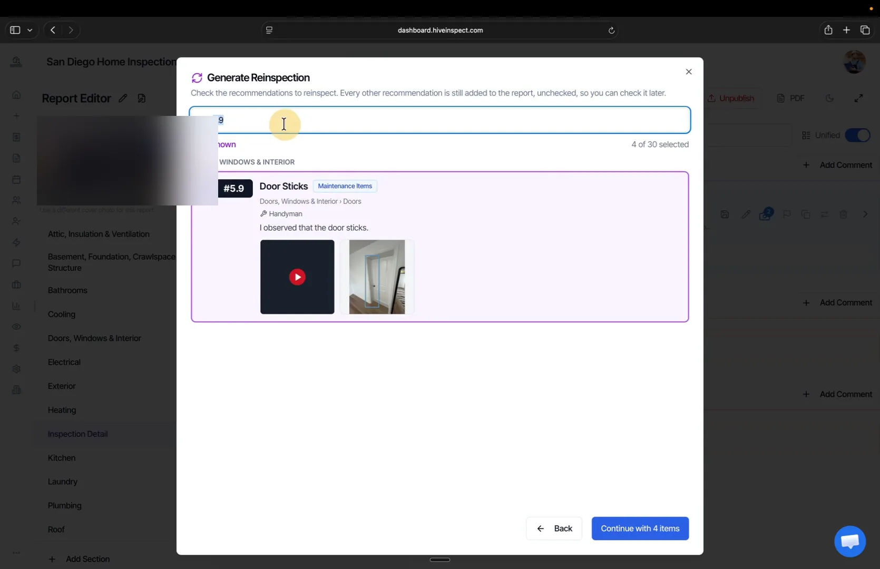This screenshot has height=569, width=880.
Task: Select the Heating section
Action: tap(62, 410)
